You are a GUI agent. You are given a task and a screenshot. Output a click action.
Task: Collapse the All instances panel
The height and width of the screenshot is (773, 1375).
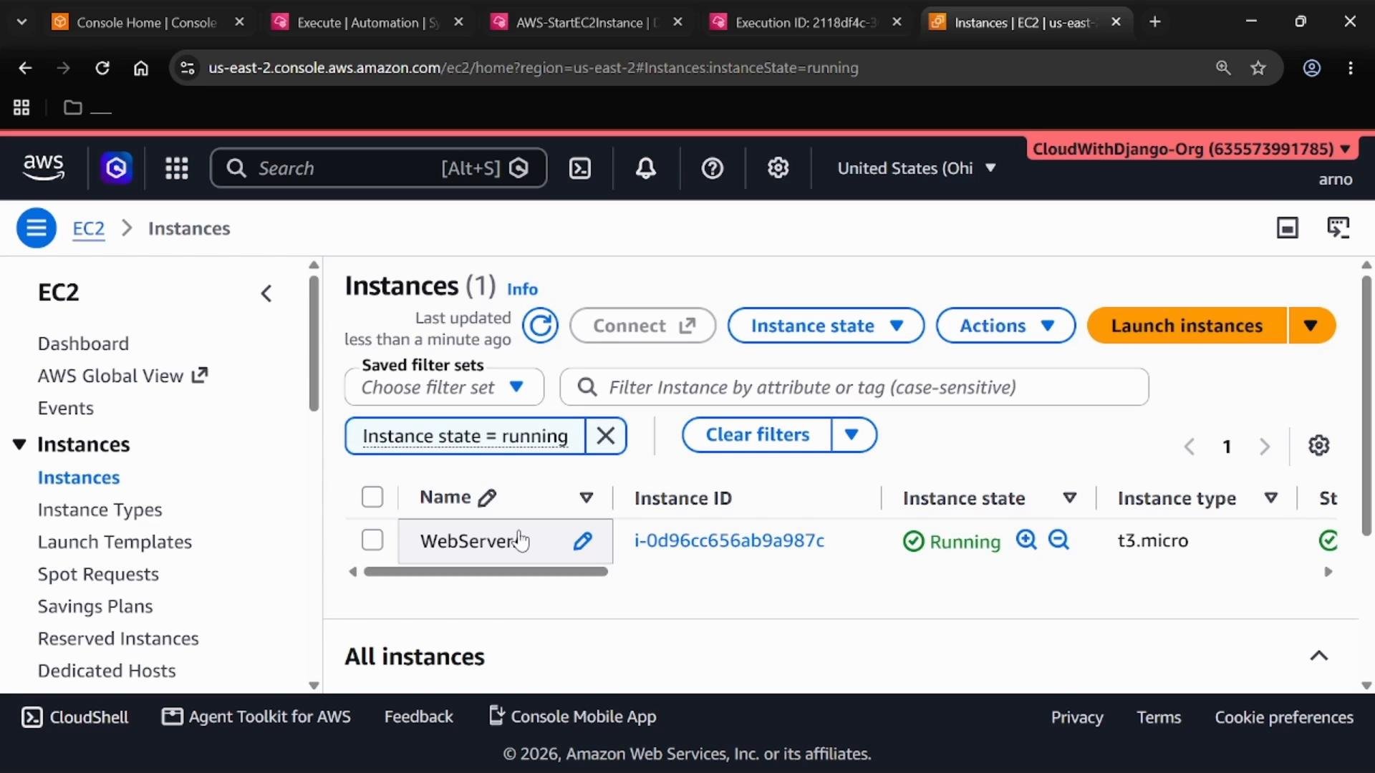click(1319, 656)
